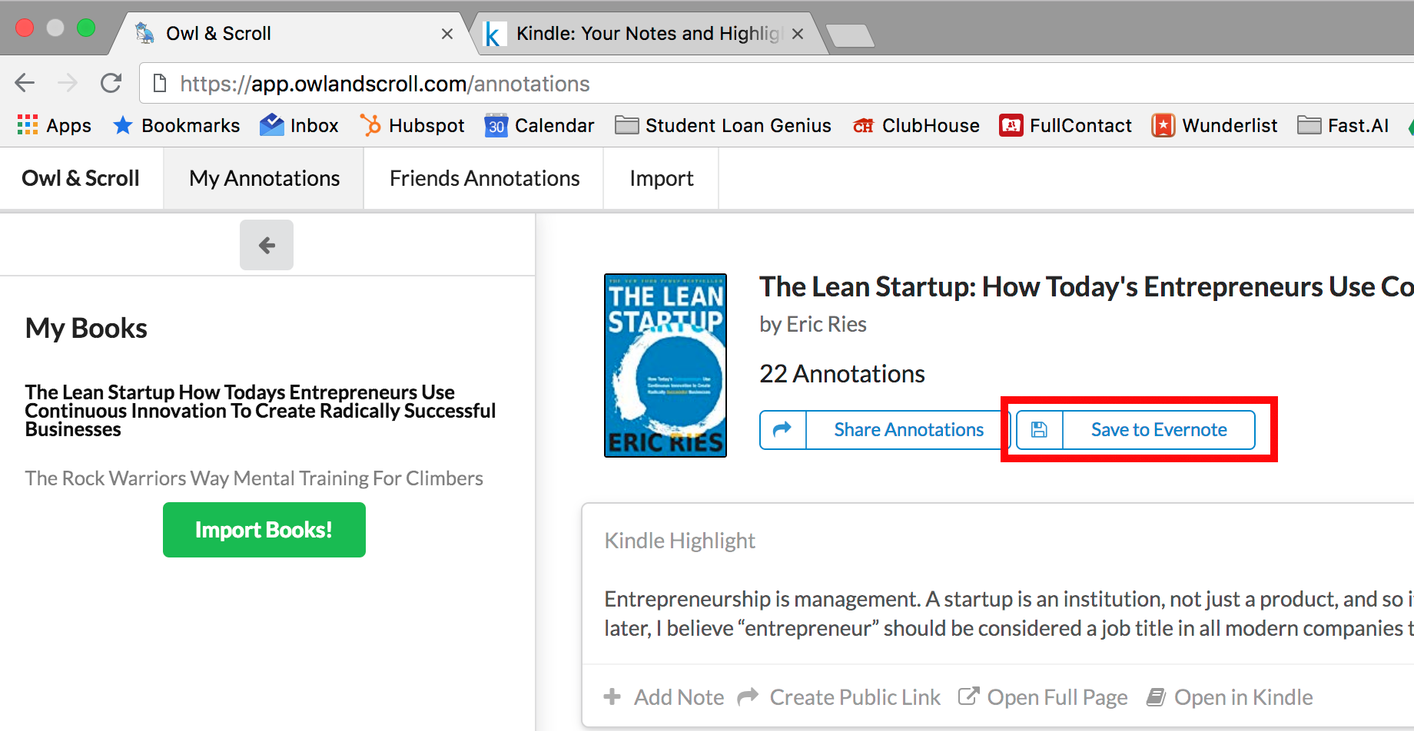Viewport: 1414px width, 731px height.
Task: Click the Open Full Page link
Action: (1057, 697)
